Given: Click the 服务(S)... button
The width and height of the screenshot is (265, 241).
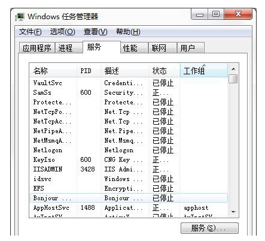Looking at the screenshot, I should point(209,228).
